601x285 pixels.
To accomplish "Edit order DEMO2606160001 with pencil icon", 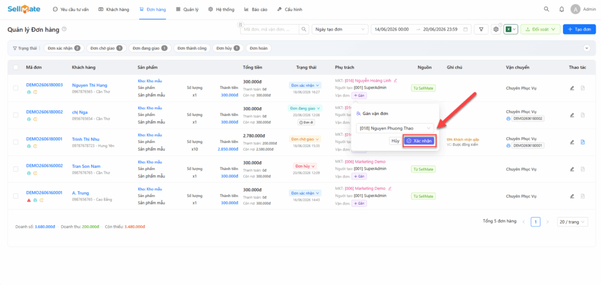I will (x=572, y=196).
